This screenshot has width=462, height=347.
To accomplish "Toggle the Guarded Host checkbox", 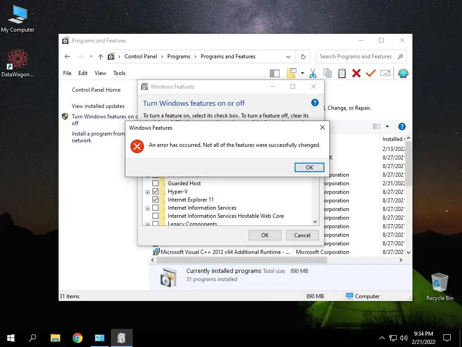I will pyautogui.click(x=155, y=183).
